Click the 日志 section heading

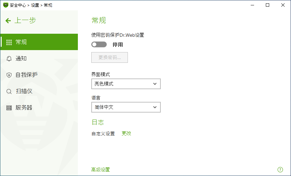click(x=98, y=122)
